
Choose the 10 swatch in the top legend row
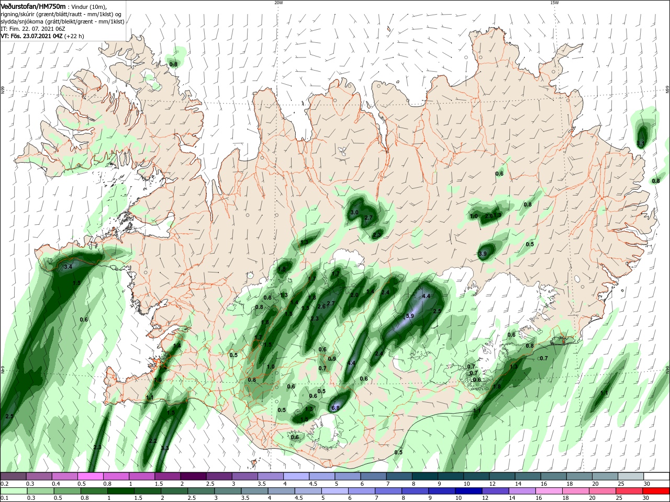pos(476,476)
